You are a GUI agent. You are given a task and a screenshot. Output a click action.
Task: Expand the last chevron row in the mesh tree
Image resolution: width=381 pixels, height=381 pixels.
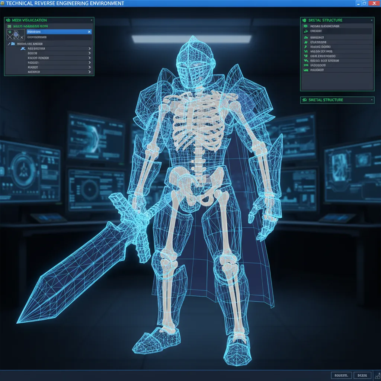[x=89, y=71]
